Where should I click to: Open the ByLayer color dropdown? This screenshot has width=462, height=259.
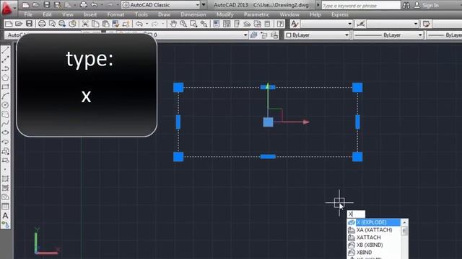pos(317,35)
